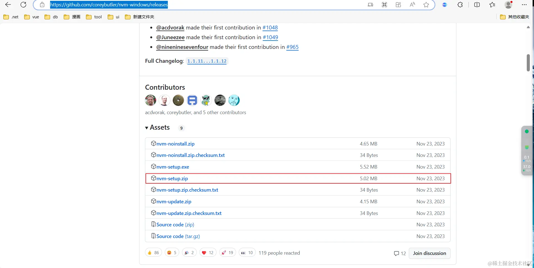Download nvm-setup.zip.checksum.txt
The width and height of the screenshot is (534, 268).
click(187, 190)
